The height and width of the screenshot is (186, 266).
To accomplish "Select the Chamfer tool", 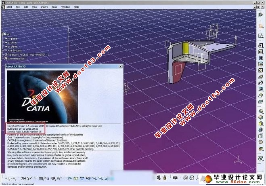I will click(x=261, y=117).
